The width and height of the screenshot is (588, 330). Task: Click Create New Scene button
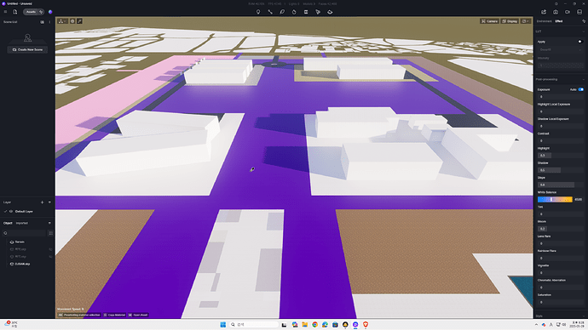27,49
